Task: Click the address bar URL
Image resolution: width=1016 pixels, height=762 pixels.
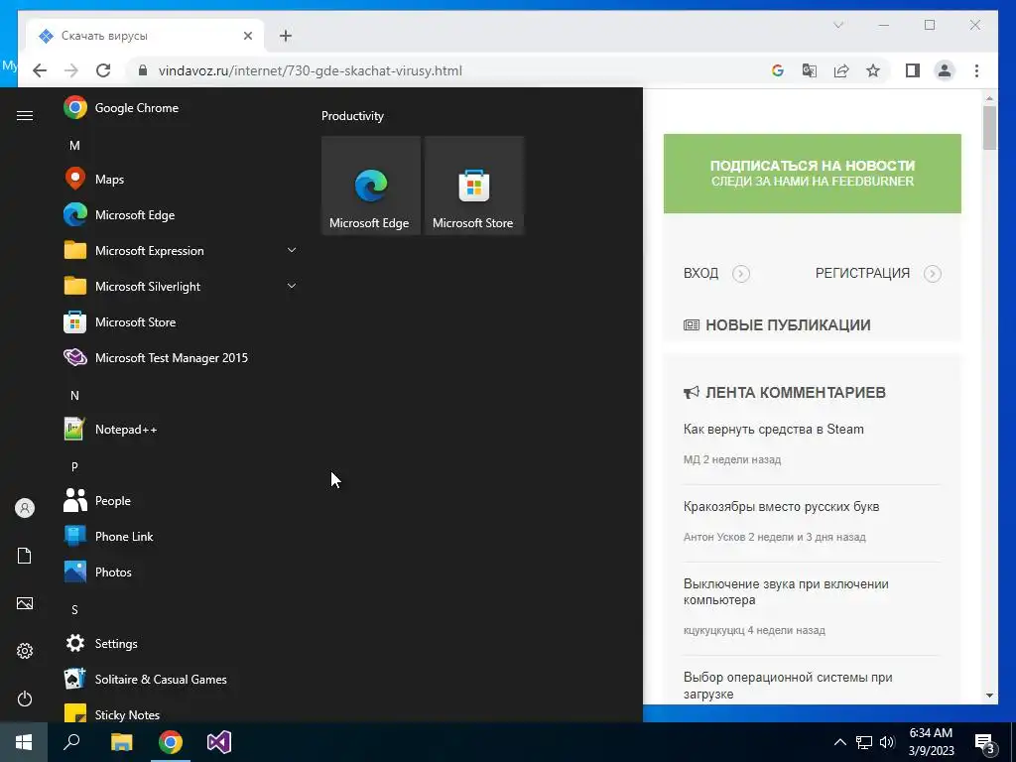Action: (311, 70)
